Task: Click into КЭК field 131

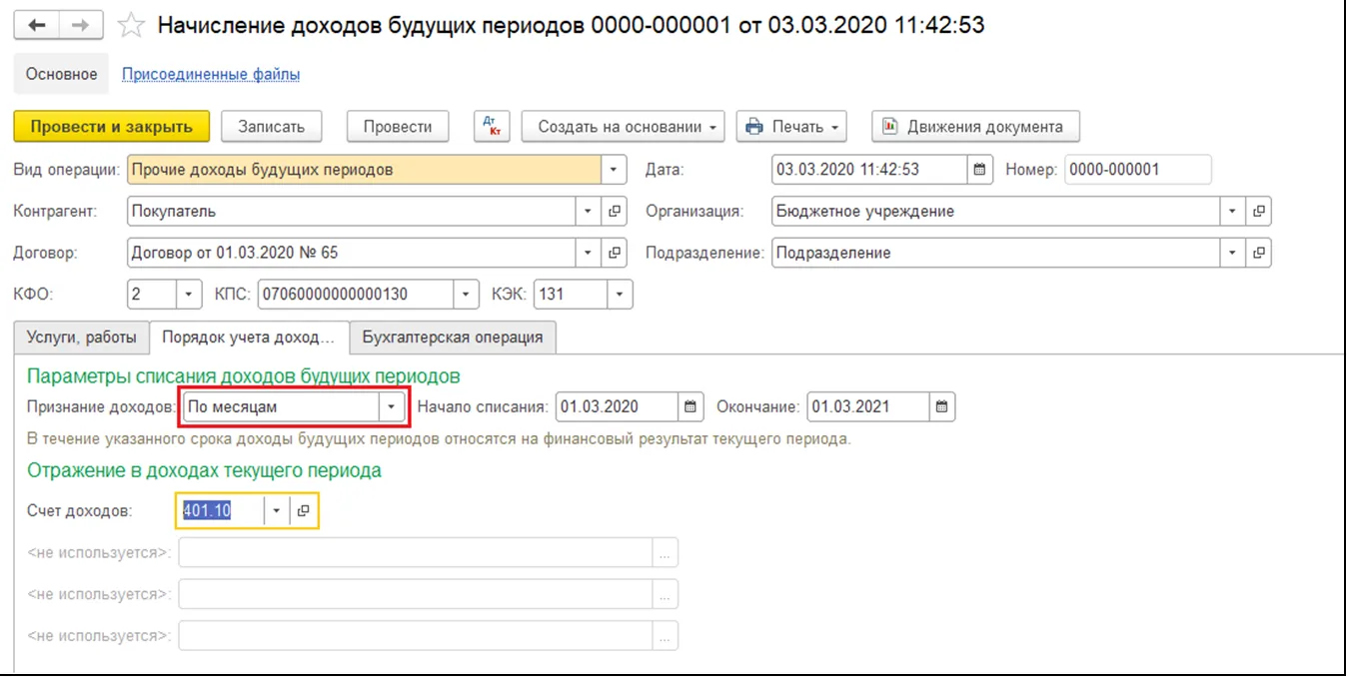Action: pos(571,295)
